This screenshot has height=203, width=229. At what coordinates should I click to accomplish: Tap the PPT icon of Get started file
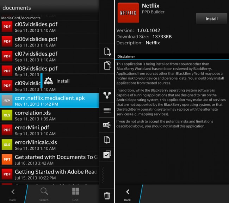coord(7,159)
